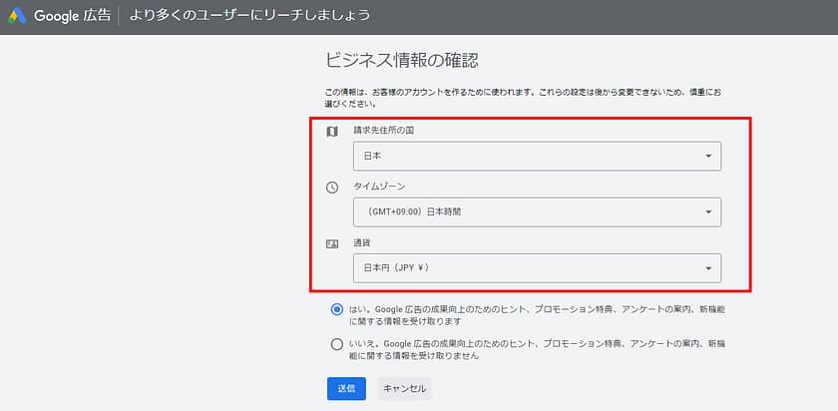Select the はい radio button
The image size is (838, 411).
(336, 310)
